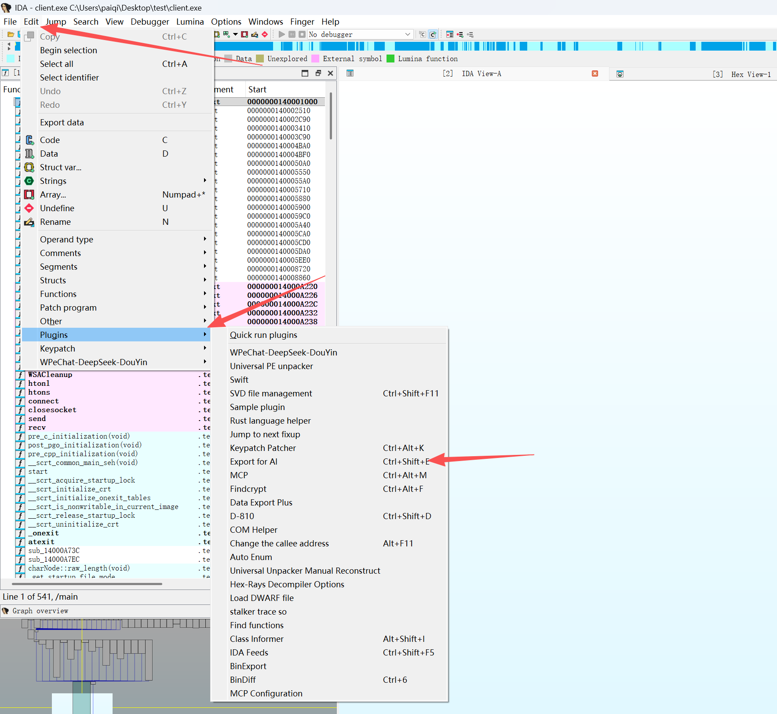Viewport: 777px width, 714px height.
Task: Run the Findcrypt plugin
Action: click(x=329, y=489)
